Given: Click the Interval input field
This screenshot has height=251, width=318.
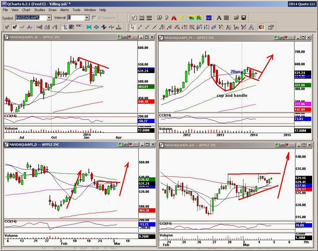Looking at the screenshot, I should point(76,18).
